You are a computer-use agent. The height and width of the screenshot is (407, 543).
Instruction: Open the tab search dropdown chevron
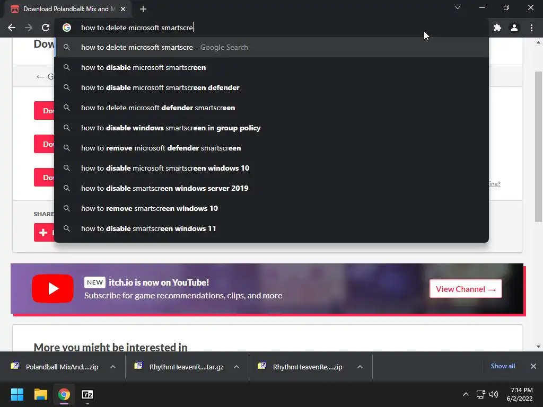(x=458, y=7)
